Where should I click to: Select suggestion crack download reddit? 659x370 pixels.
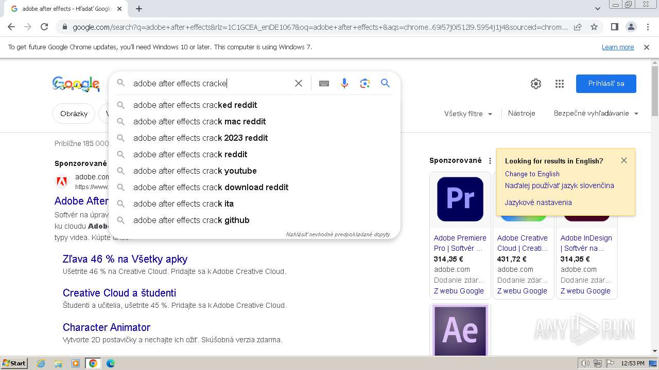254,187
